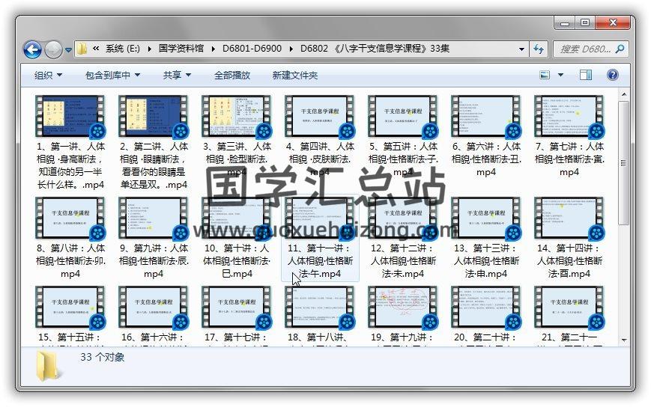Expand arrow after D6801-D6900 breadcrumb
Screen dimensions: 651x407
[291, 49]
